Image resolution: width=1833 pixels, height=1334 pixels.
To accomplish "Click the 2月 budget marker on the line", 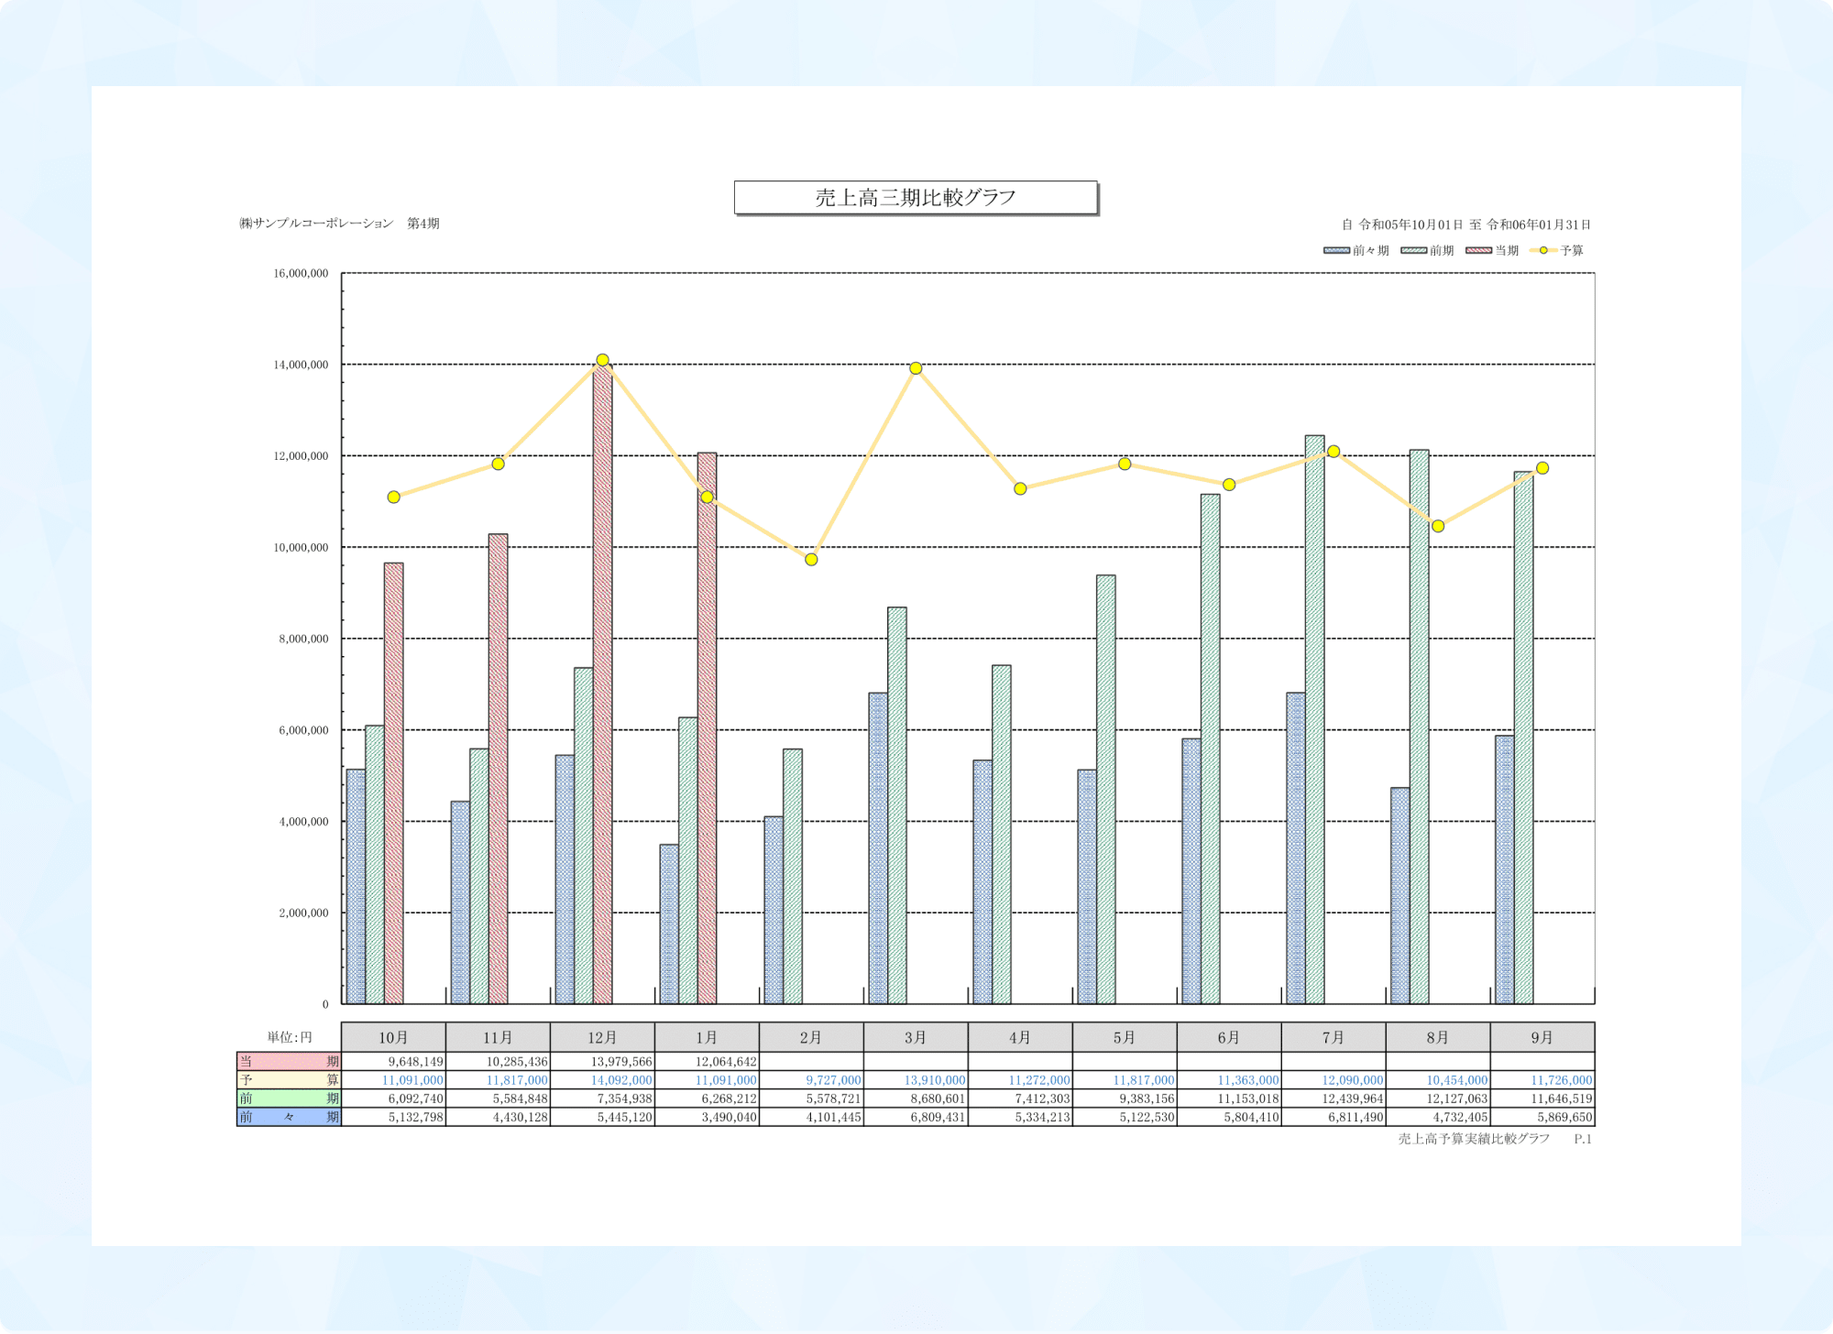I will 811,560.
